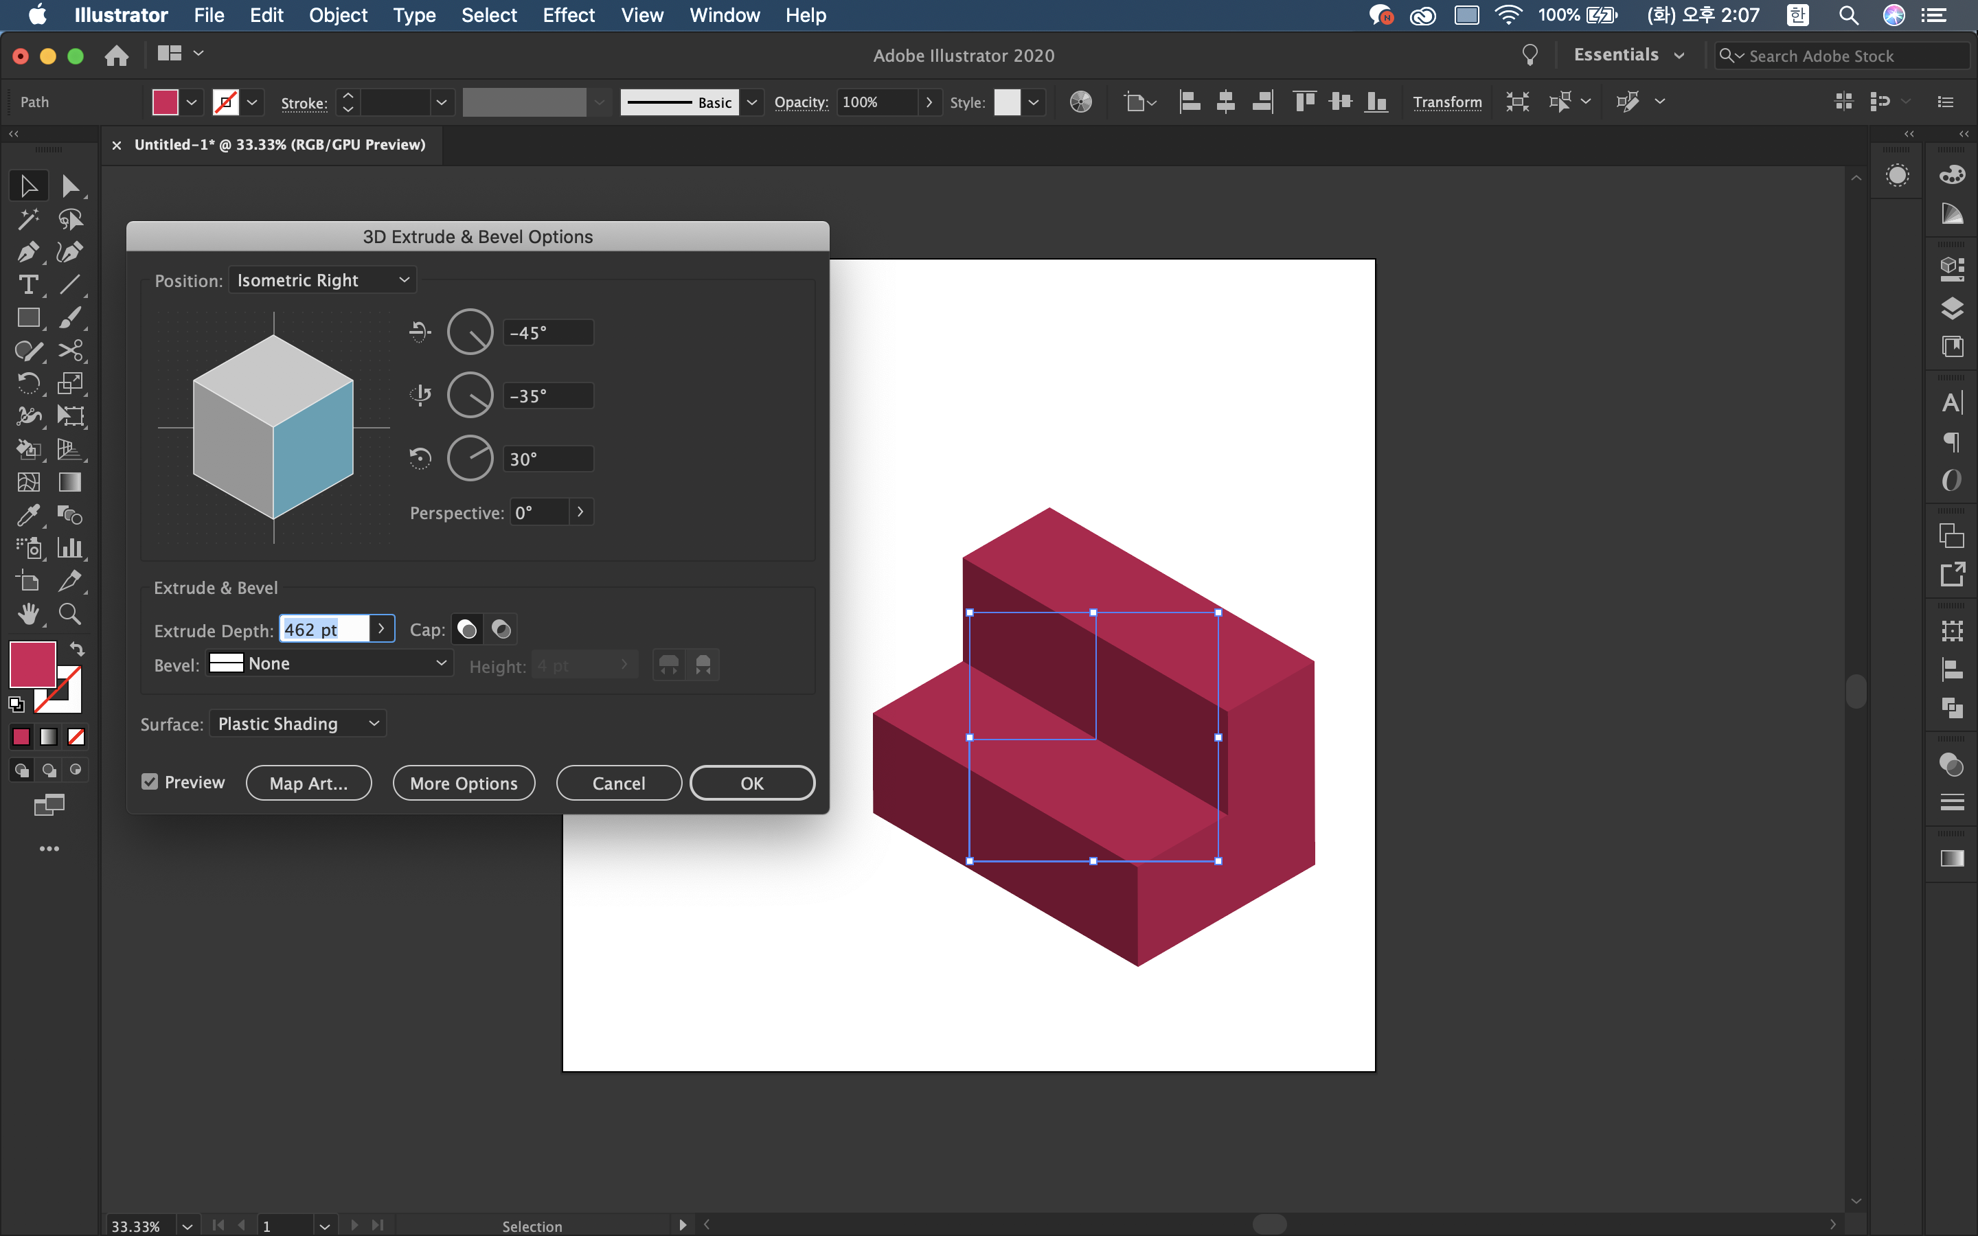Screen dimensions: 1978x1236
Task: Open the Position Isometric Right dropdown
Action: (323, 280)
